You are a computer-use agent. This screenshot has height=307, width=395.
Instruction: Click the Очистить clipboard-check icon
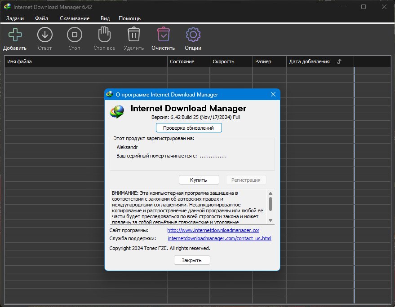(164, 34)
